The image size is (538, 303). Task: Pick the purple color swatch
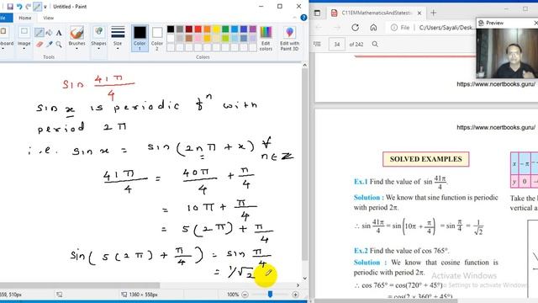pos(253,29)
